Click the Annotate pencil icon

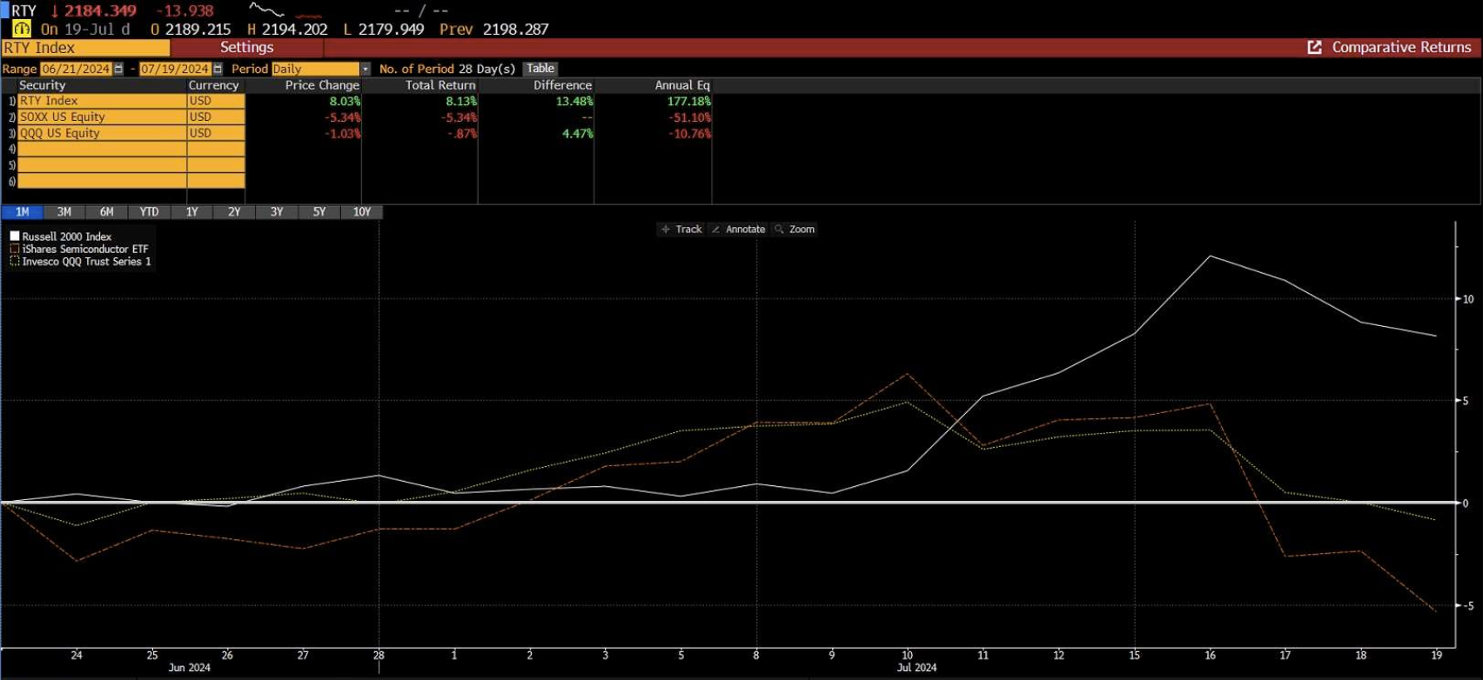(x=716, y=230)
